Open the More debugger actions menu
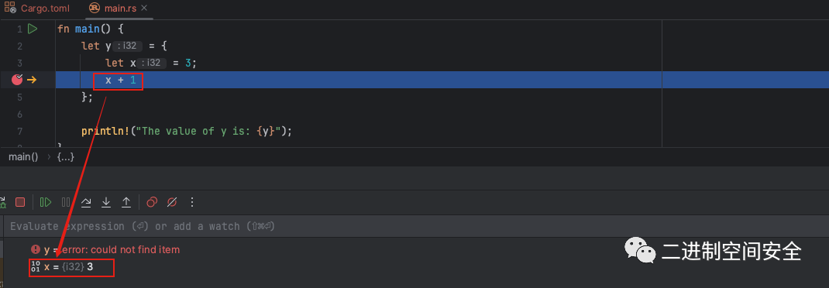Viewport: 829px width, 288px height. [192, 202]
